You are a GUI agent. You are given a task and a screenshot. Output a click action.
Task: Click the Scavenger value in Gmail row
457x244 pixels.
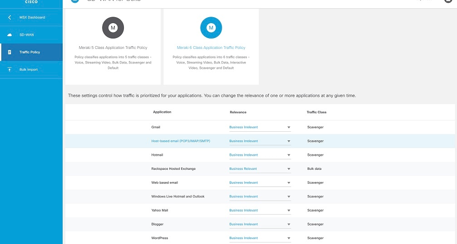[315, 127]
